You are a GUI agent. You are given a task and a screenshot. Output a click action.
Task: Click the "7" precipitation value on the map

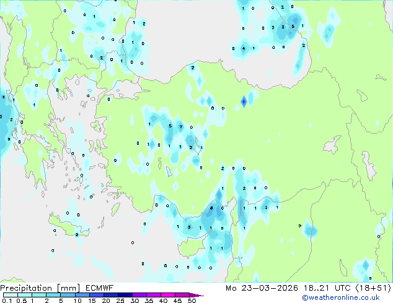point(181,127)
